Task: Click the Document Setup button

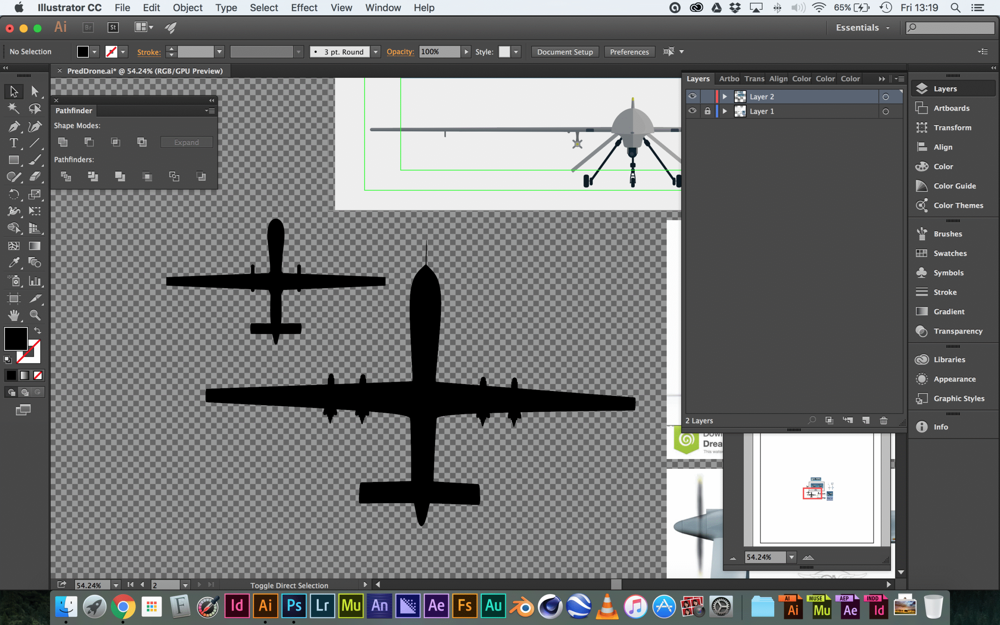Action: pyautogui.click(x=564, y=52)
